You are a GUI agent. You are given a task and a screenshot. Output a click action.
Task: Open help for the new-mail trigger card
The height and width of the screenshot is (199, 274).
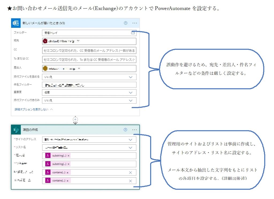(125, 23)
